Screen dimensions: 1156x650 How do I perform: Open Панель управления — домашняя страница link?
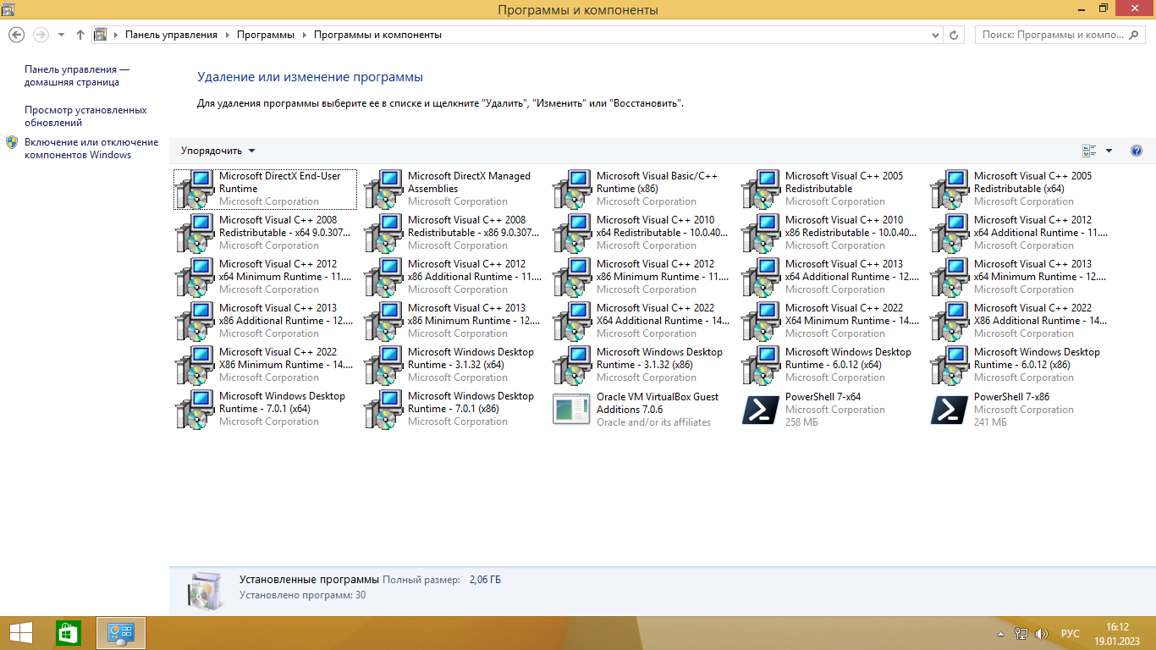click(77, 75)
